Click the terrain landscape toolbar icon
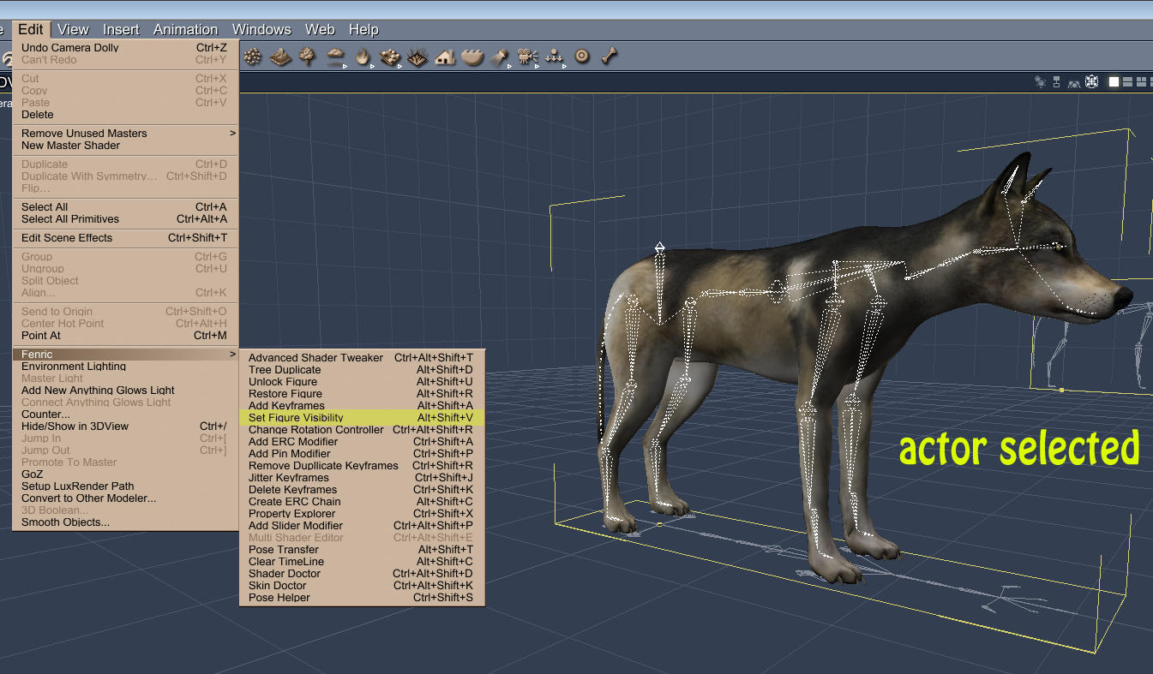1153x674 pixels. [280, 57]
